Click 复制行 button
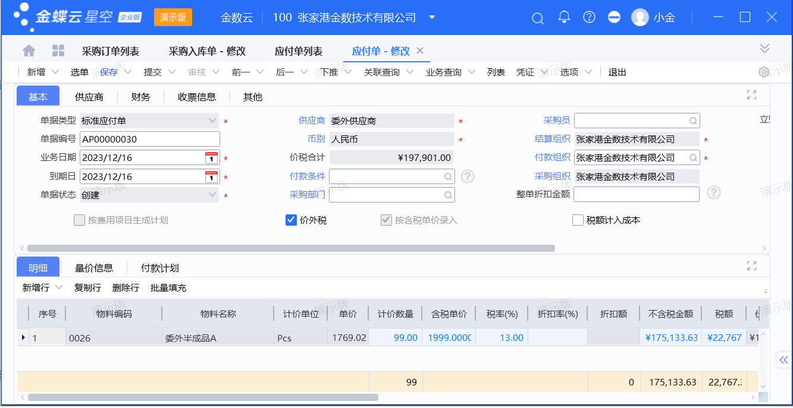Image resolution: width=793 pixels, height=408 pixels. tap(87, 287)
